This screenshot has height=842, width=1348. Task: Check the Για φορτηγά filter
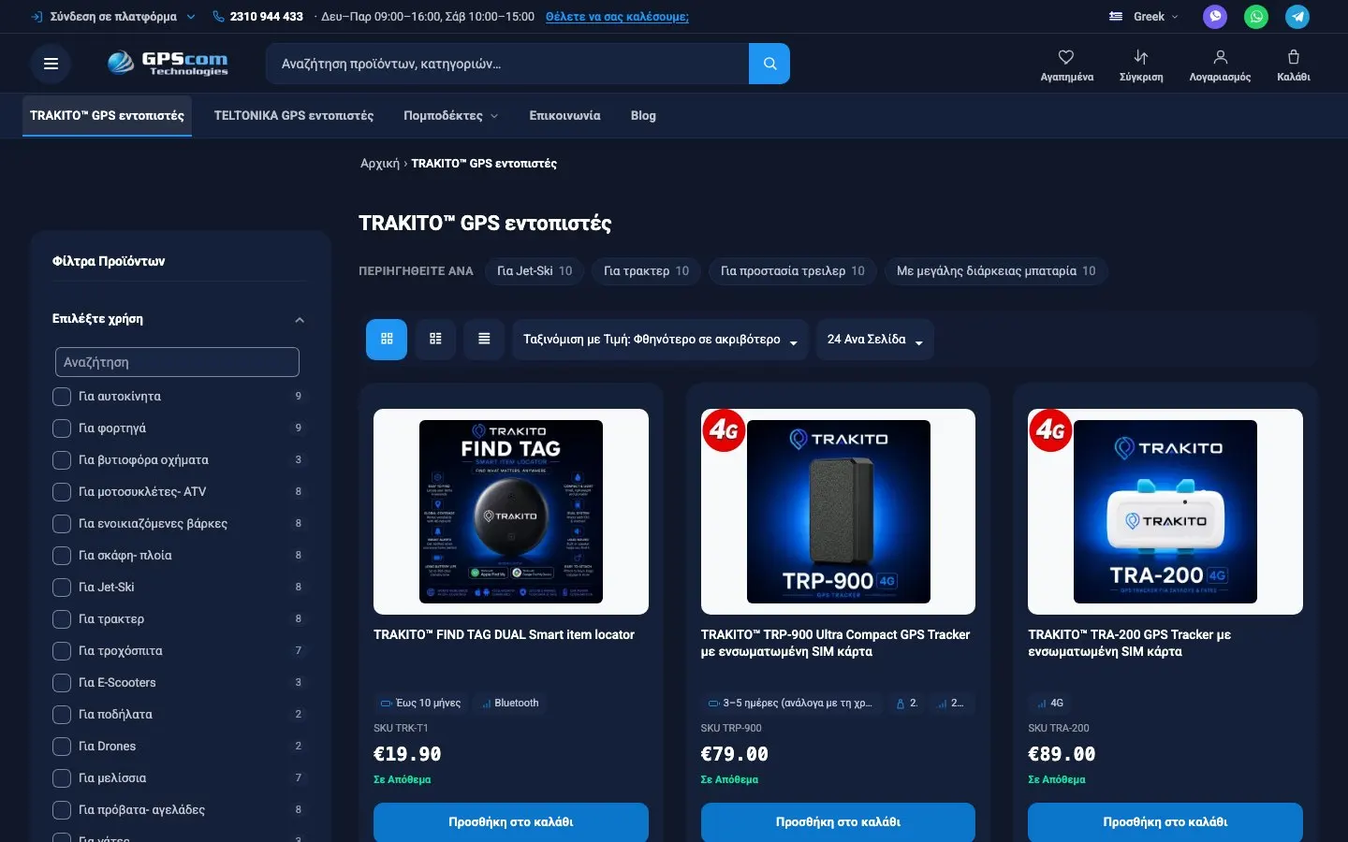62,428
